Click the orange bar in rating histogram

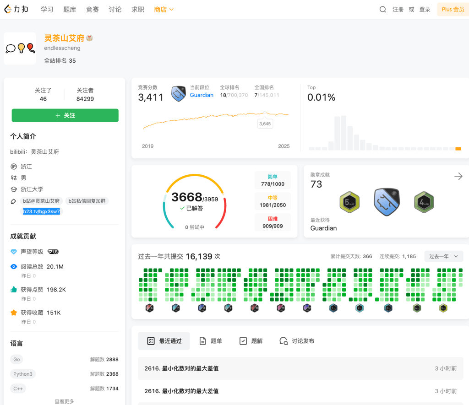[x=458, y=148]
